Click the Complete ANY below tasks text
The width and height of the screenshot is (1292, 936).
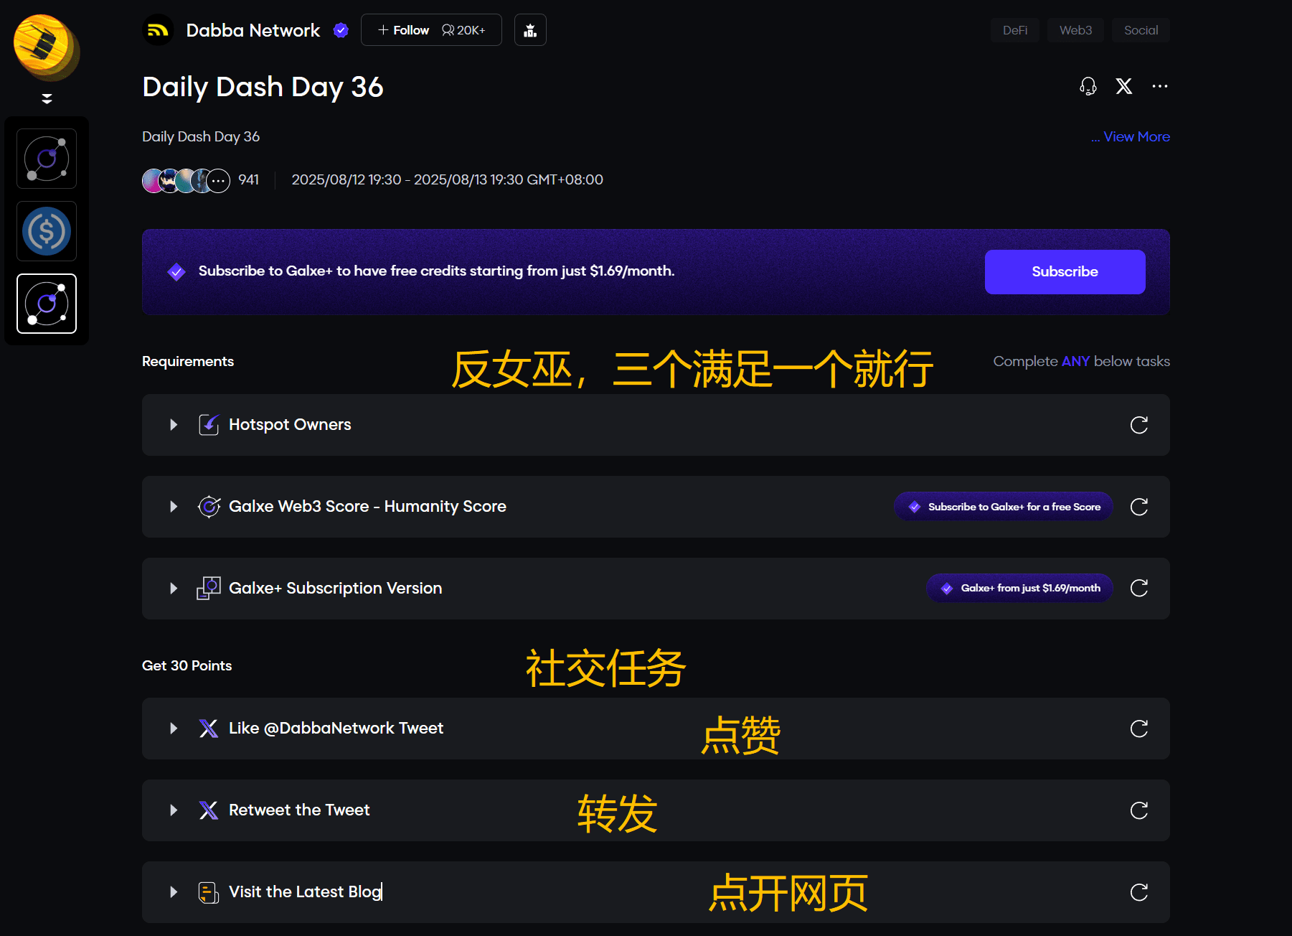tap(1081, 361)
